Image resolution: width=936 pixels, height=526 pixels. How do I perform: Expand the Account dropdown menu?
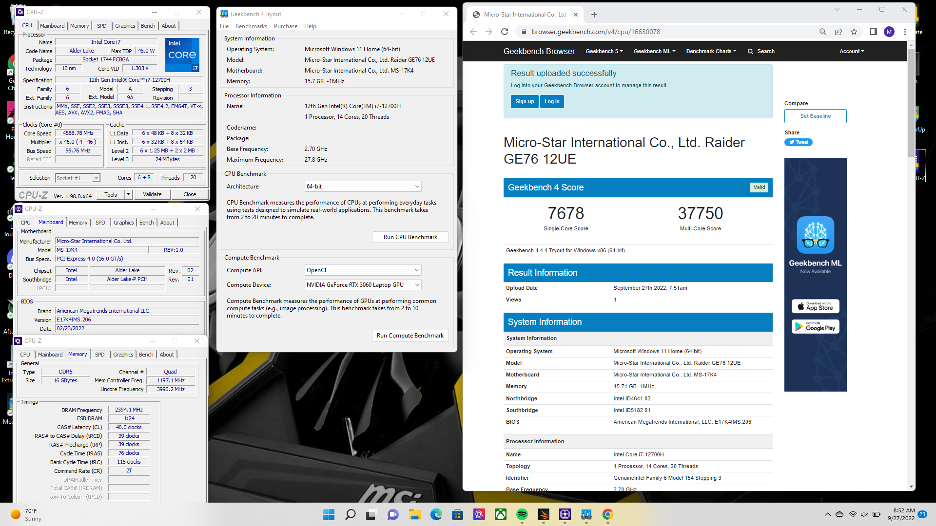(x=852, y=51)
